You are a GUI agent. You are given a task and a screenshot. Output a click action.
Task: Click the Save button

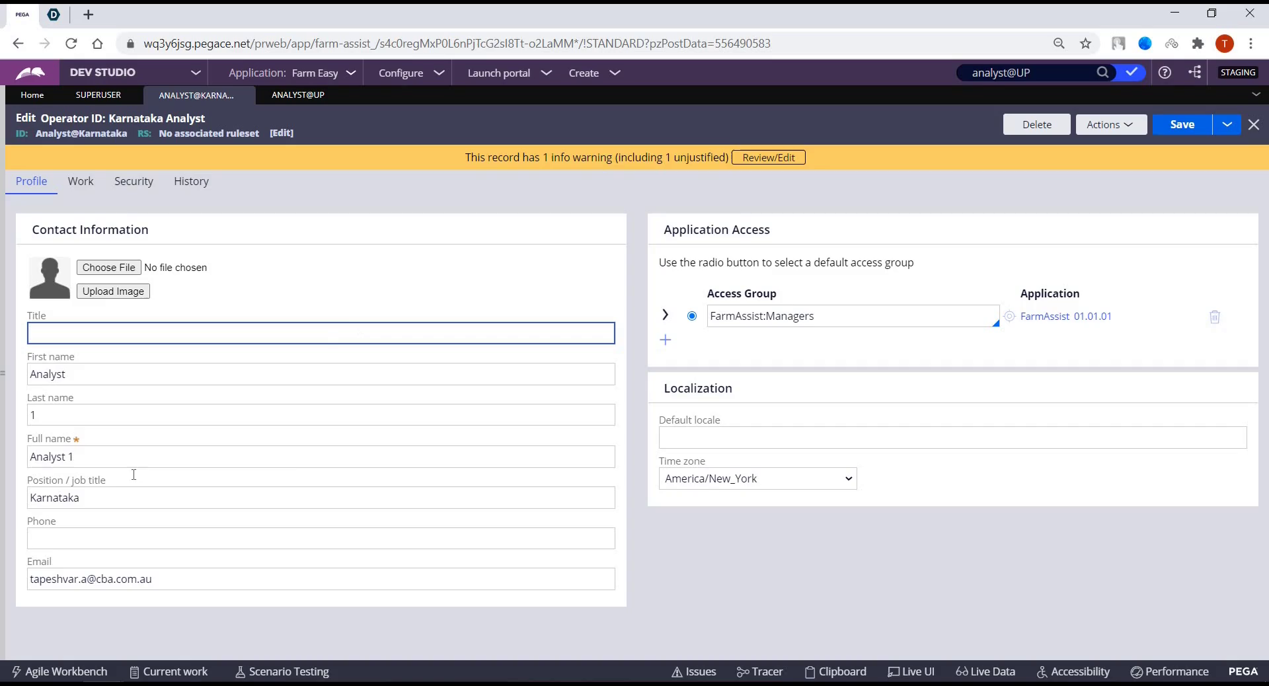tap(1182, 124)
